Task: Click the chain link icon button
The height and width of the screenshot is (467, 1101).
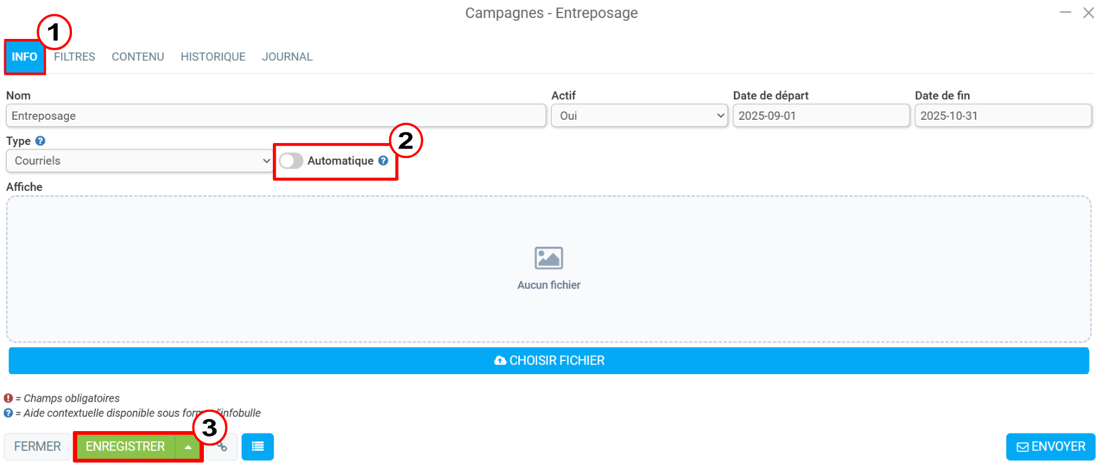Action: pos(222,447)
